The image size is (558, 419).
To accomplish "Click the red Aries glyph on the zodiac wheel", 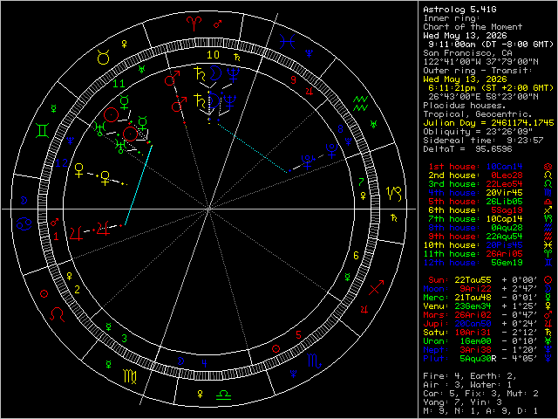I will coord(194,24).
